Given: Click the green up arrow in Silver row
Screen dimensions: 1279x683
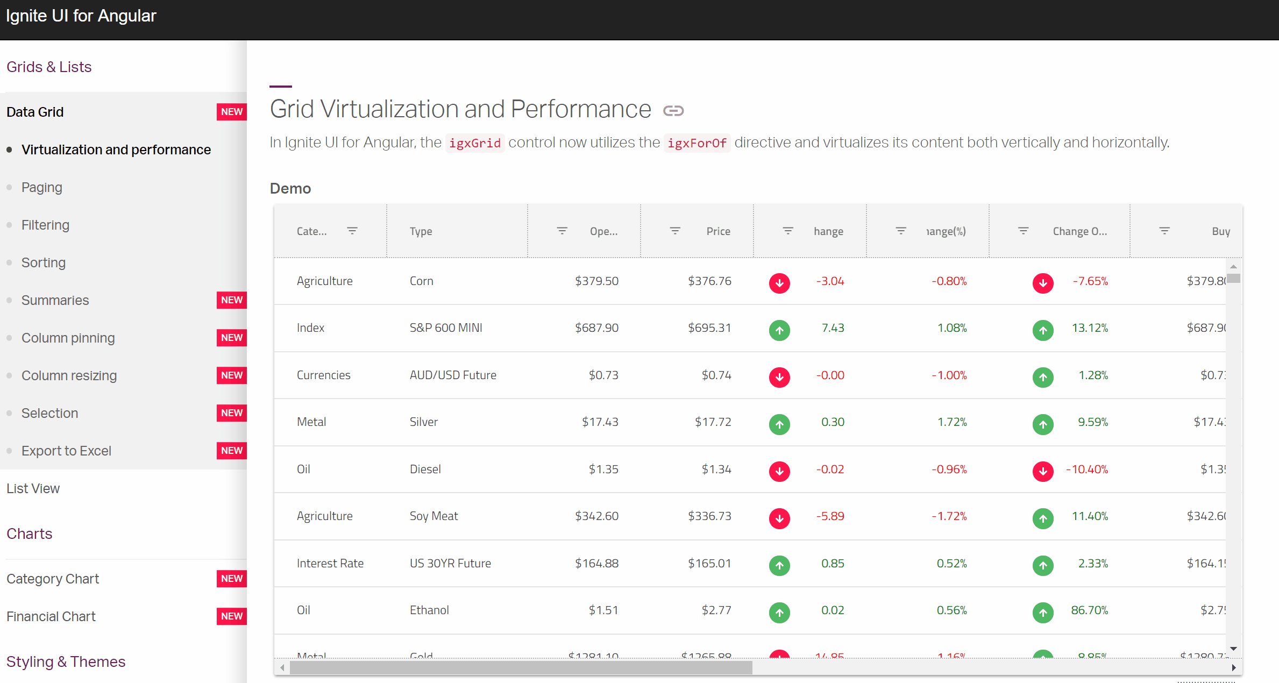Looking at the screenshot, I should pyautogui.click(x=779, y=424).
